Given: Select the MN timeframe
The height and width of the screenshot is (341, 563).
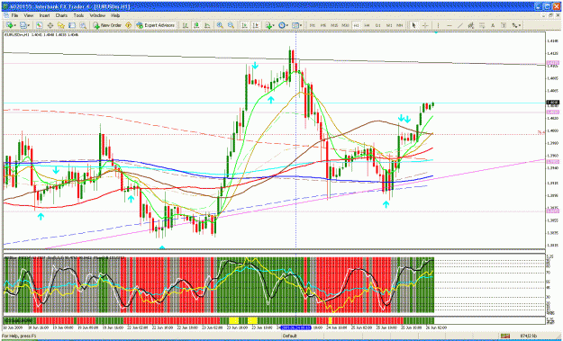Looking at the screenshot, I should [400, 25].
